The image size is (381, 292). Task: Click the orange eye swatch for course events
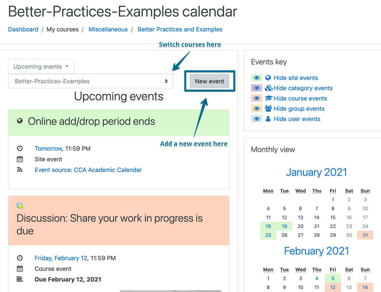pyautogui.click(x=257, y=98)
